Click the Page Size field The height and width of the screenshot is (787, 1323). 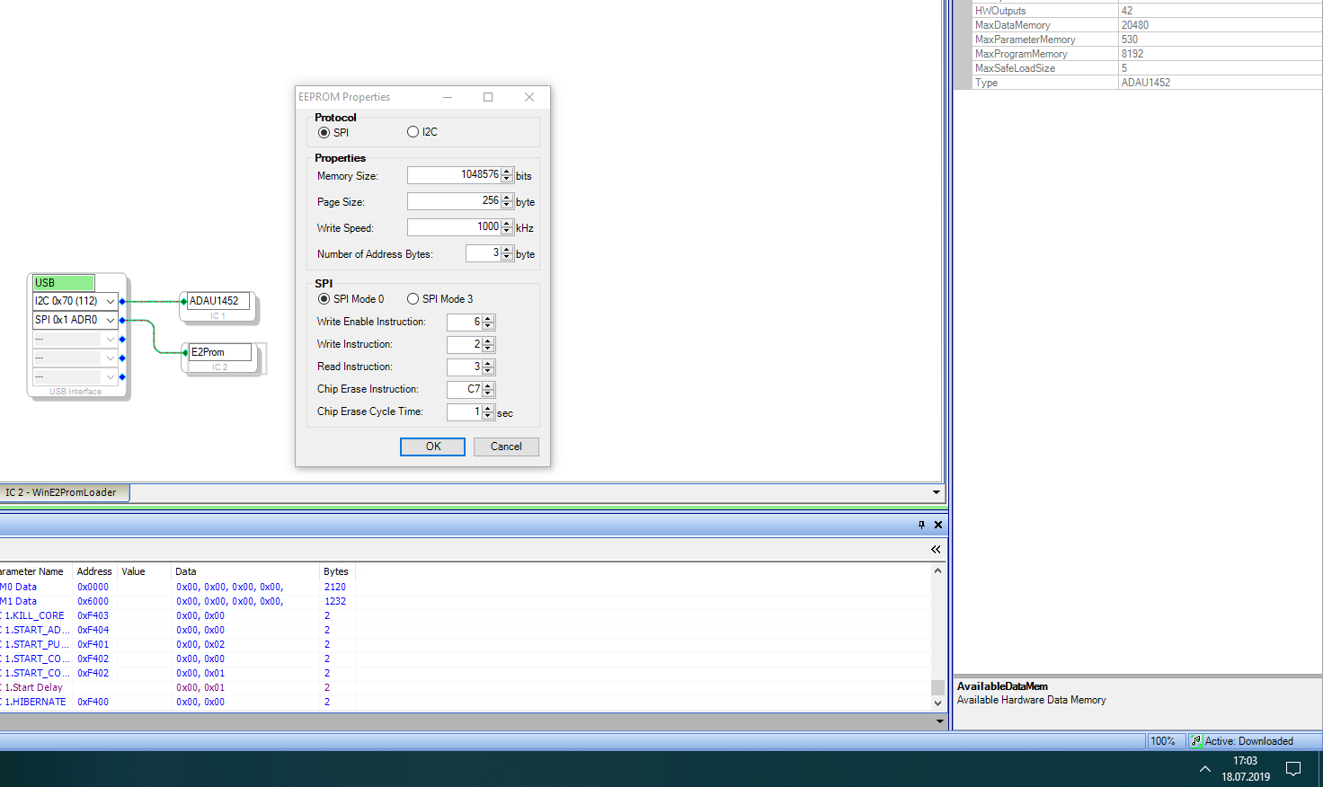pos(454,201)
